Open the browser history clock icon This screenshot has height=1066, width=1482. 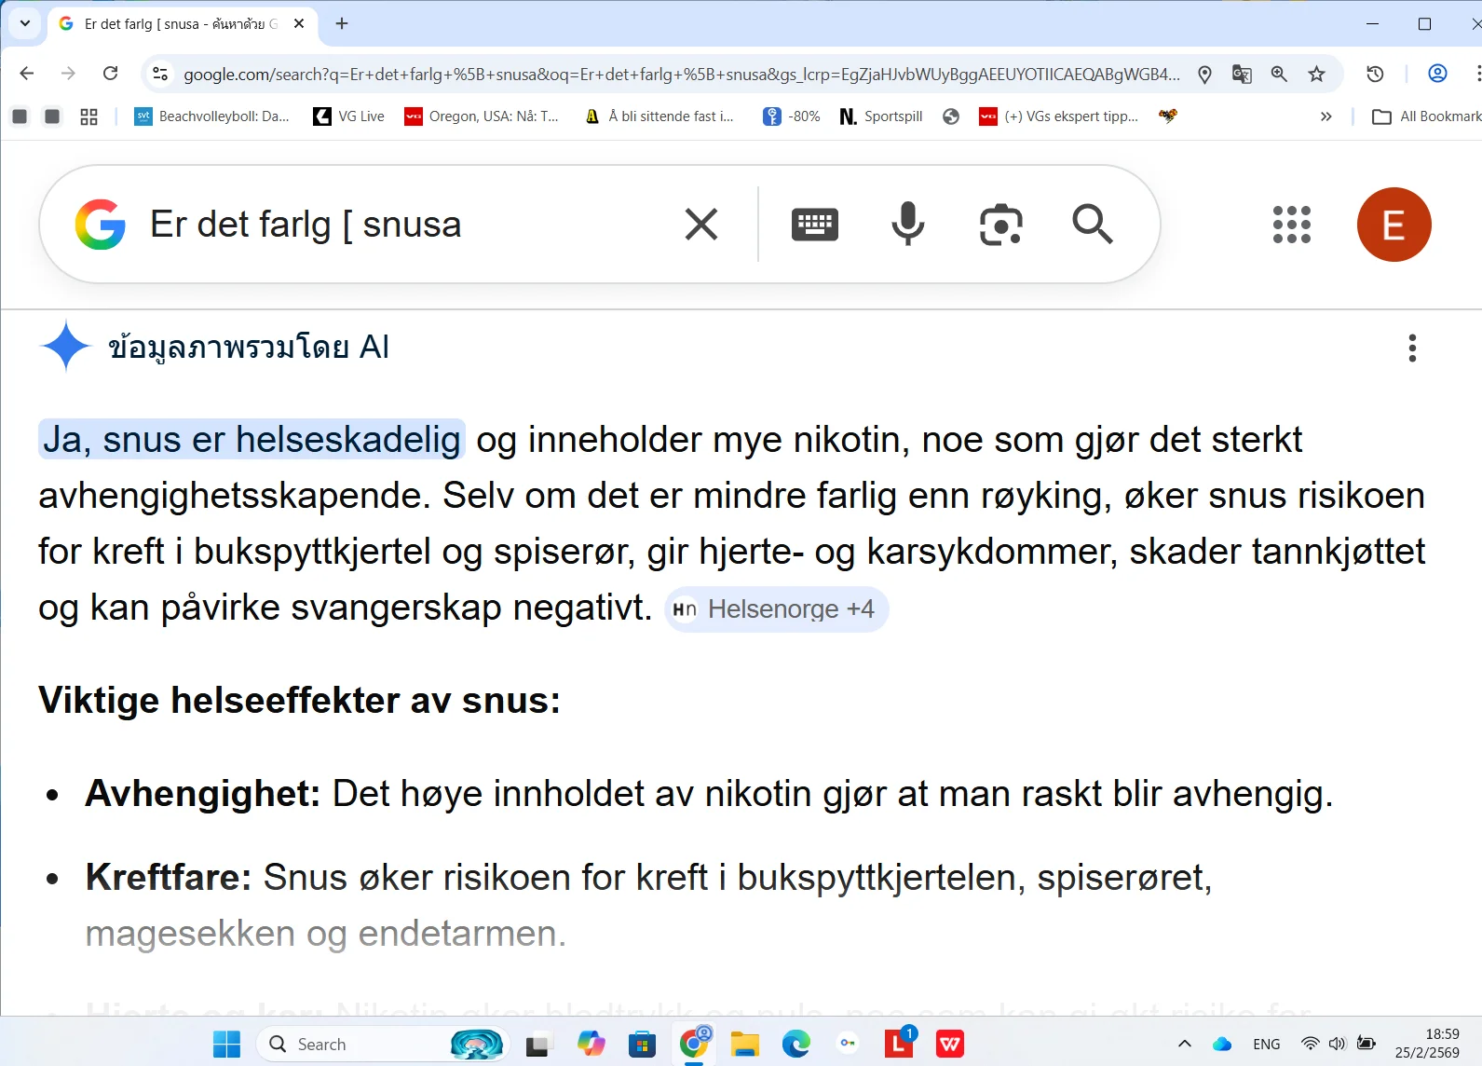tap(1375, 75)
